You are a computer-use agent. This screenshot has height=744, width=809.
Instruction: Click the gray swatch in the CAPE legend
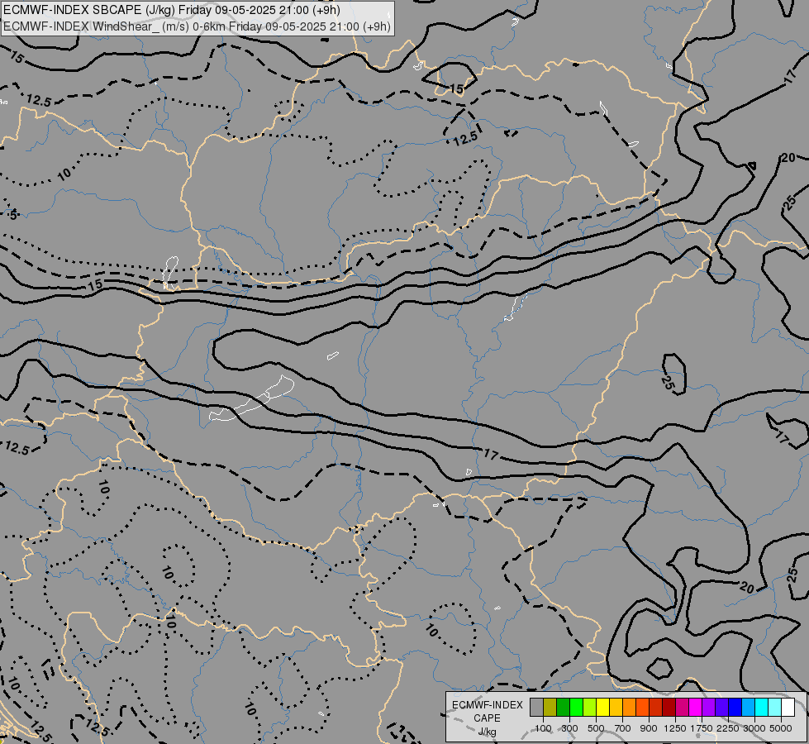(536, 708)
